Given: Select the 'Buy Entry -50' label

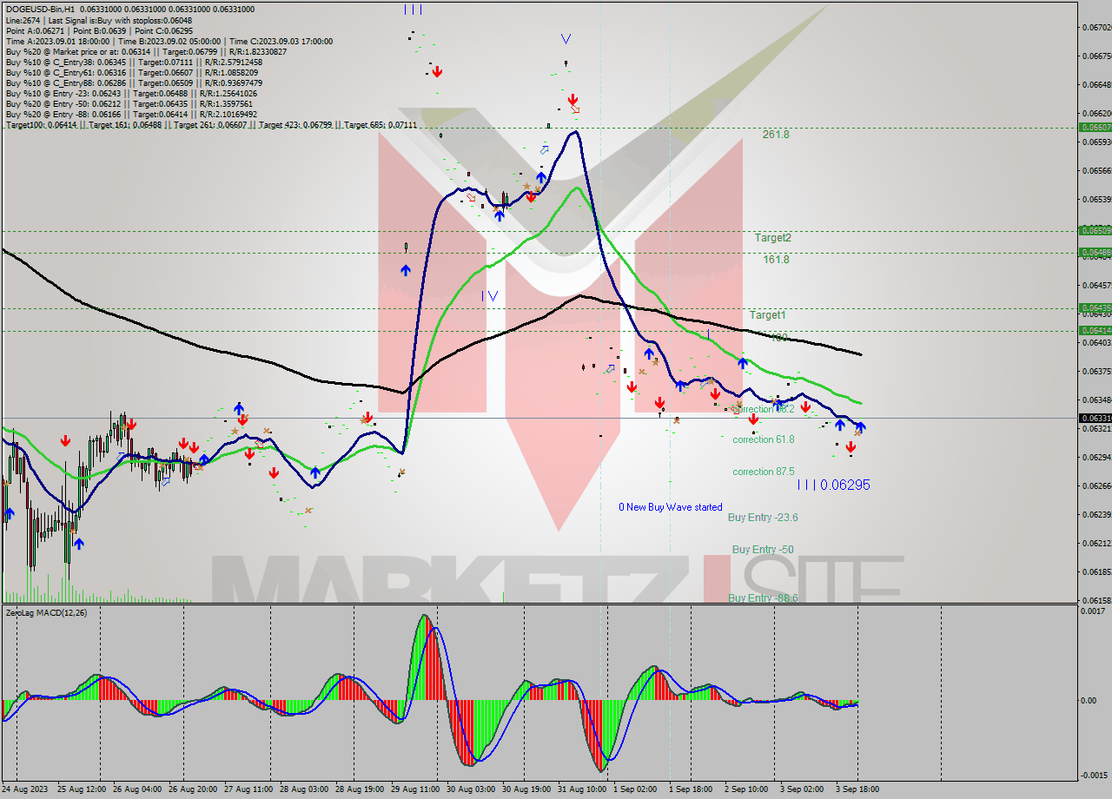Looking at the screenshot, I should (x=763, y=550).
